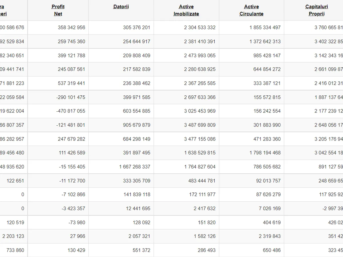Click the negative profit value -470 817 055
Screen dimensions: 343x257
coord(71,111)
